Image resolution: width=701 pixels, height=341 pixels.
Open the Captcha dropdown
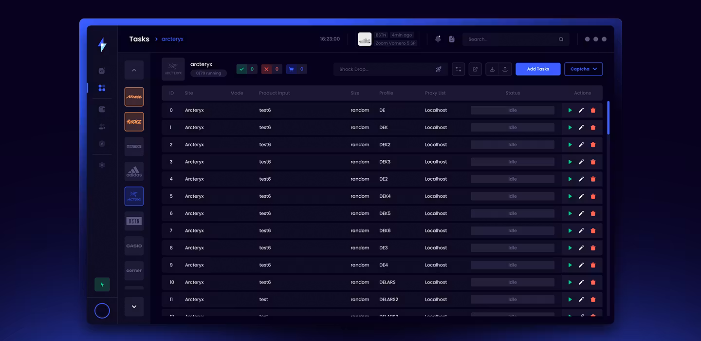pyautogui.click(x=583, y=69)
